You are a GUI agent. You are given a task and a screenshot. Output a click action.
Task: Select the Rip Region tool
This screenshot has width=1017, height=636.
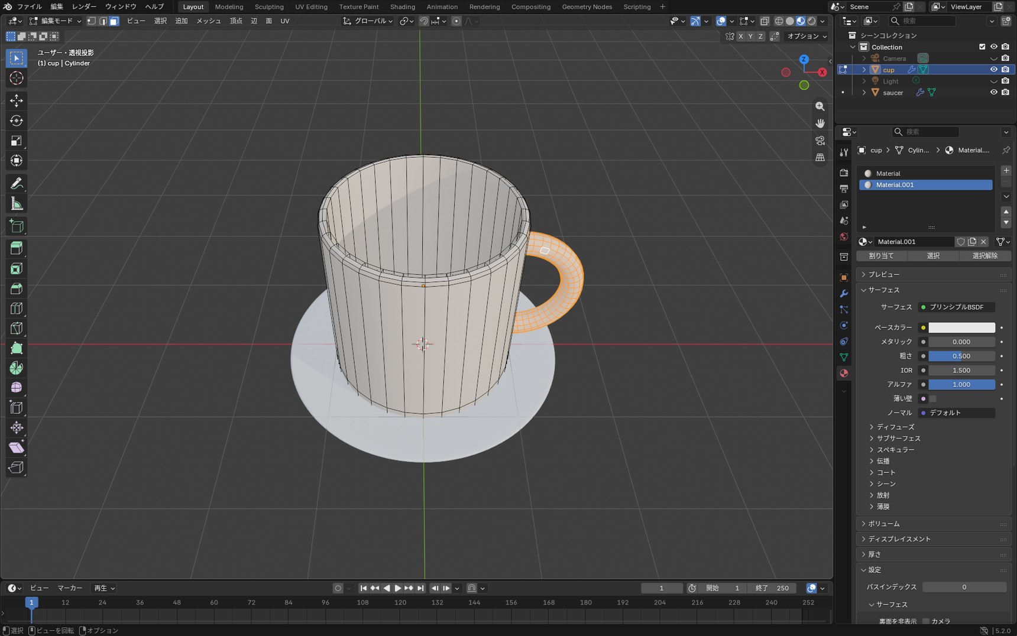click(x=17, y=468)
